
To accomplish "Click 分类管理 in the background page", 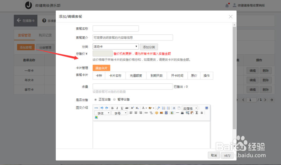I will click(x=45, y=48).
